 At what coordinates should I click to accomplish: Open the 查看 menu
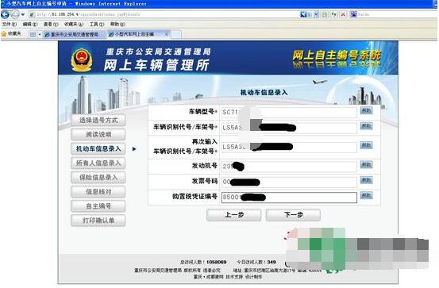pyautogui.click(x=51, y=25)
